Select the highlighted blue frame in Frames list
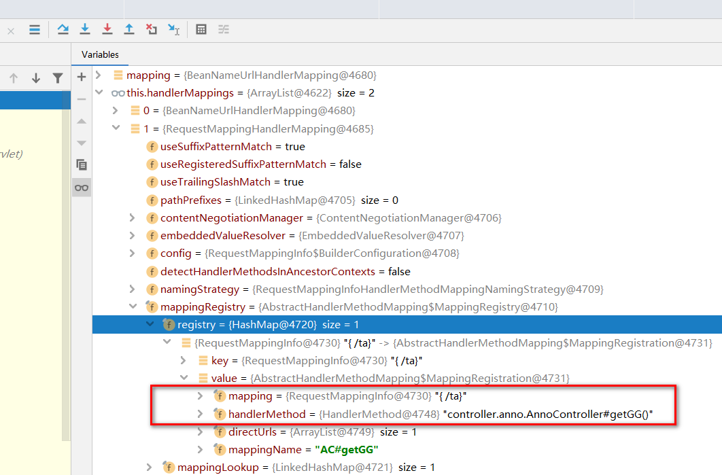The height and width of the screenshot is (475, 722). click(x=35, y=100)
